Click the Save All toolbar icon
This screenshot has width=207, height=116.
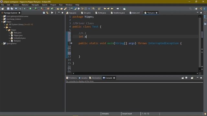[12, 9]
